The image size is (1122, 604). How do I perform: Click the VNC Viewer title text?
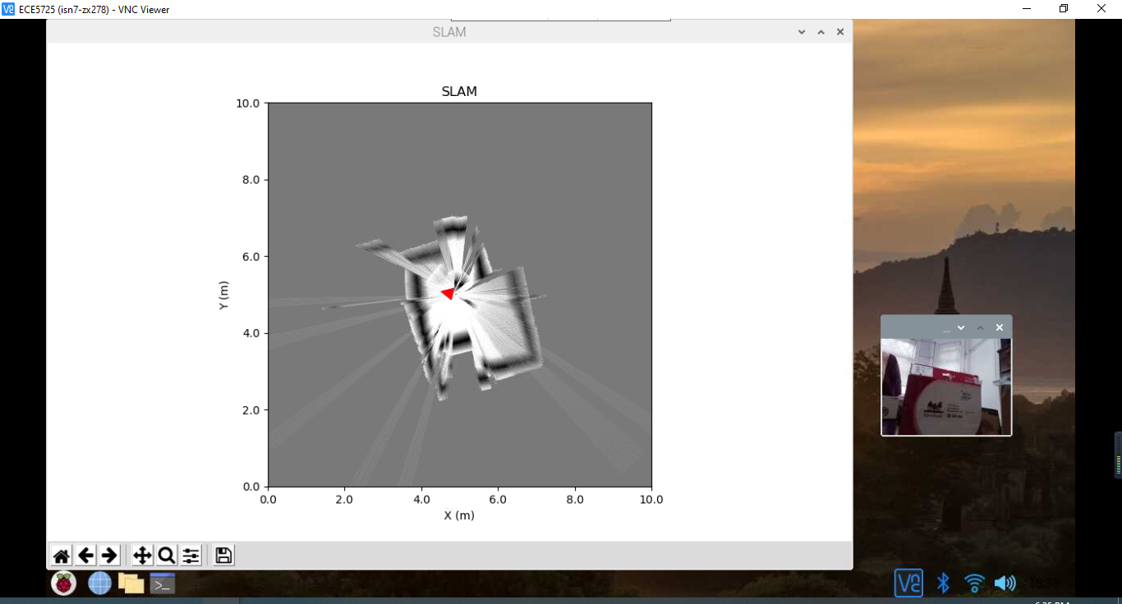(x=94, y=9)
